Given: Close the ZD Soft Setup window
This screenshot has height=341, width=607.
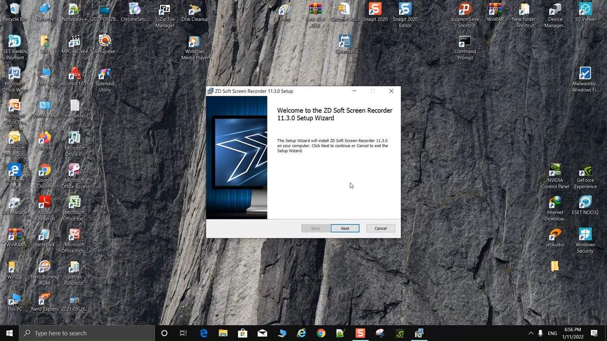Looking at the screenshot, I should (x=391, y=91).
